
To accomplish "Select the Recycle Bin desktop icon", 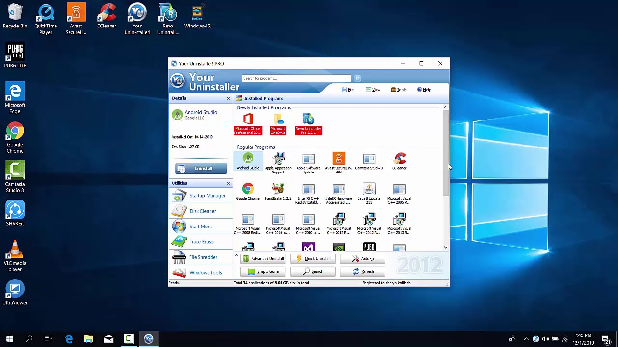I will pos(15,16).
